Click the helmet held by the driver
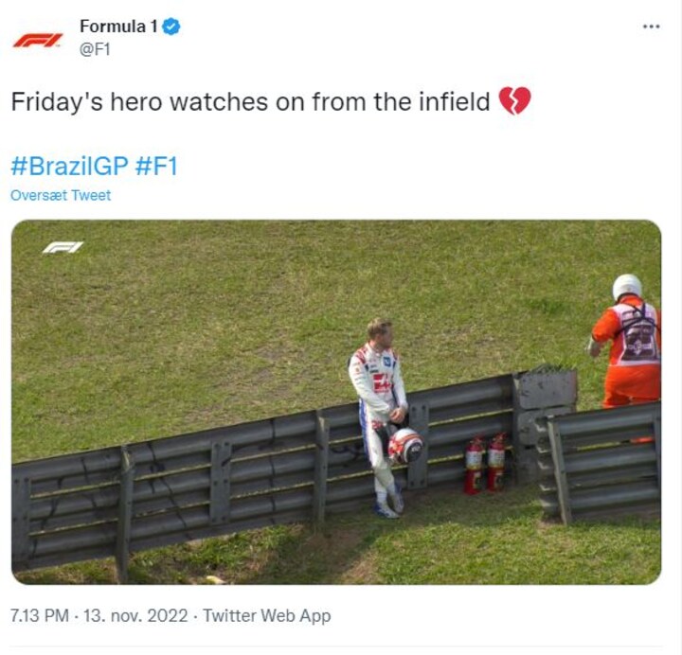Viewport: 682px width, 655px height. pos(405,445)
